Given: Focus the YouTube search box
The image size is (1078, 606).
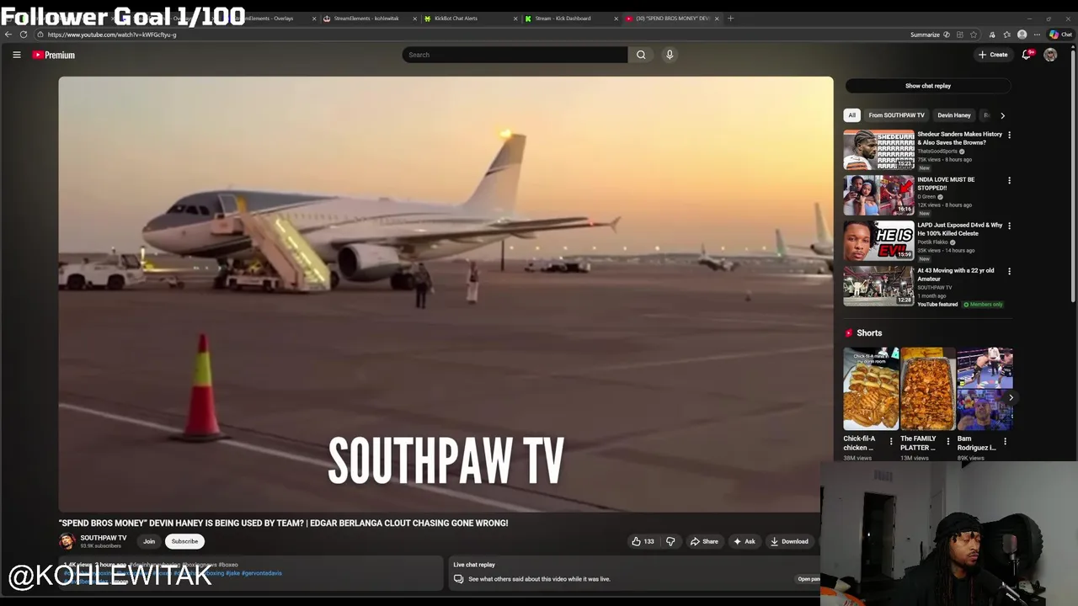Looking at the screenshot, I should tap(515, 55).
